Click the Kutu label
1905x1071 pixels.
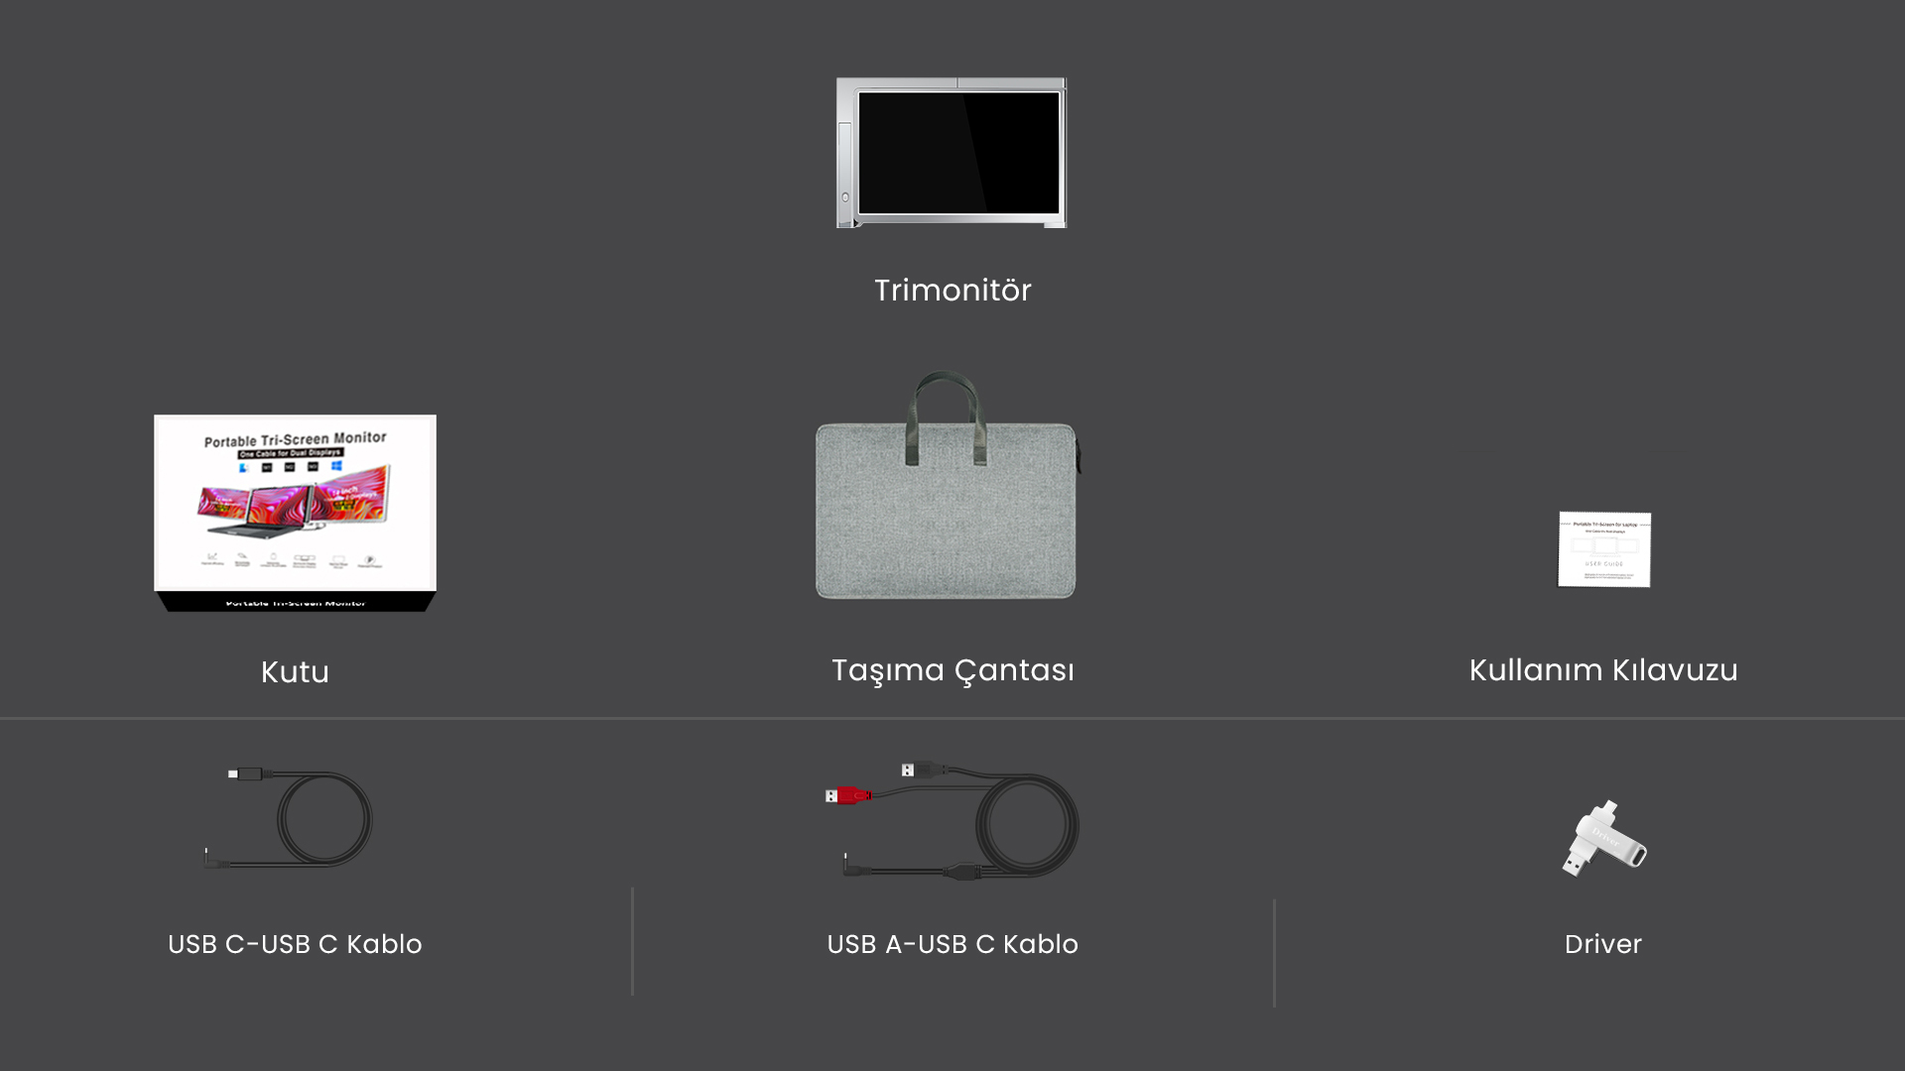(x=295, y=672)
